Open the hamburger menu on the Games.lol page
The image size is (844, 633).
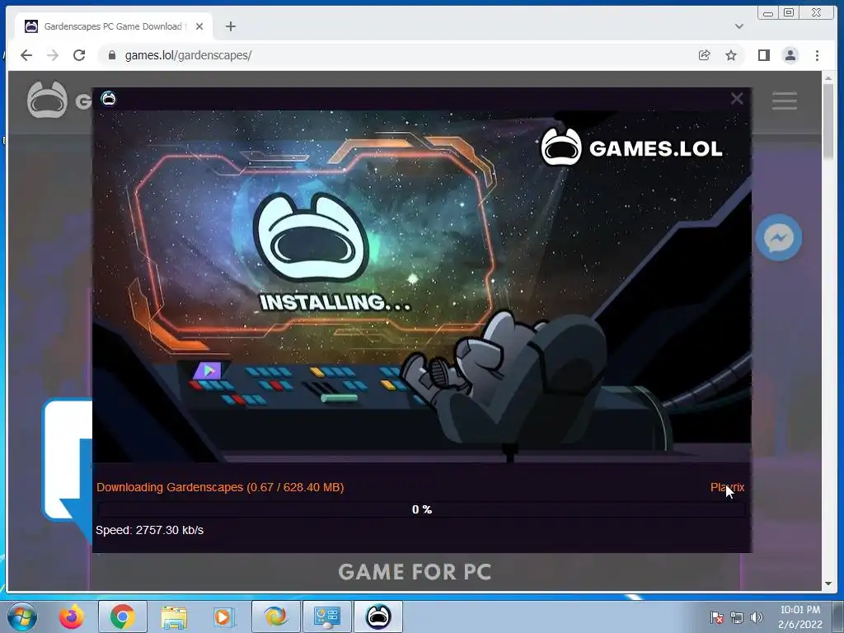(785, 101)
